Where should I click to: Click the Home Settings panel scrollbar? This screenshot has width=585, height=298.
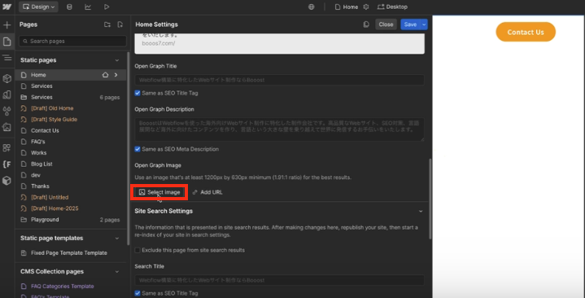[x=430, y=199]
